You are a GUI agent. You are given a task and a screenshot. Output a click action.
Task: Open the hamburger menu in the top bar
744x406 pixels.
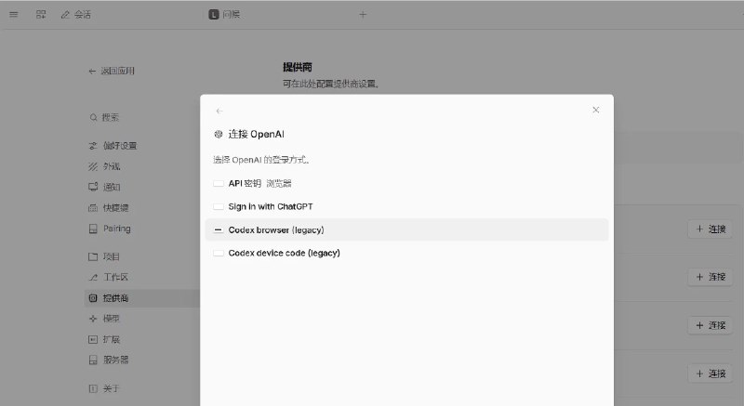click(x=14, y=15)
